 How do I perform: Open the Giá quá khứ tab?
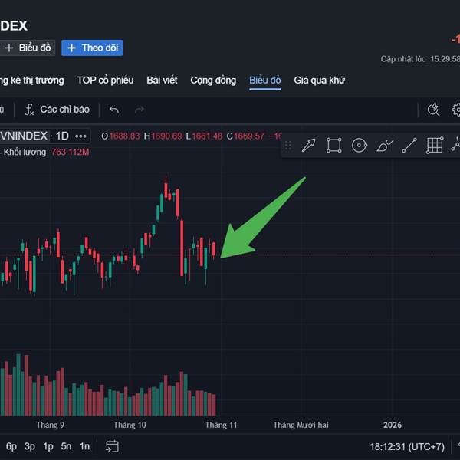320,80
